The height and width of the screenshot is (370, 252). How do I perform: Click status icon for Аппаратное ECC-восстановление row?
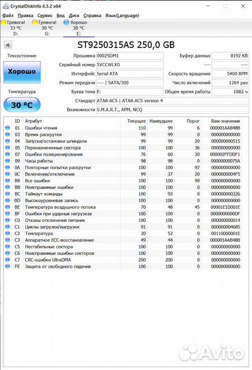8,241
